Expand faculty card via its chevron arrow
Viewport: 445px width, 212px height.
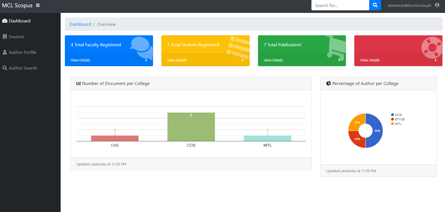(x=146, y=60)
